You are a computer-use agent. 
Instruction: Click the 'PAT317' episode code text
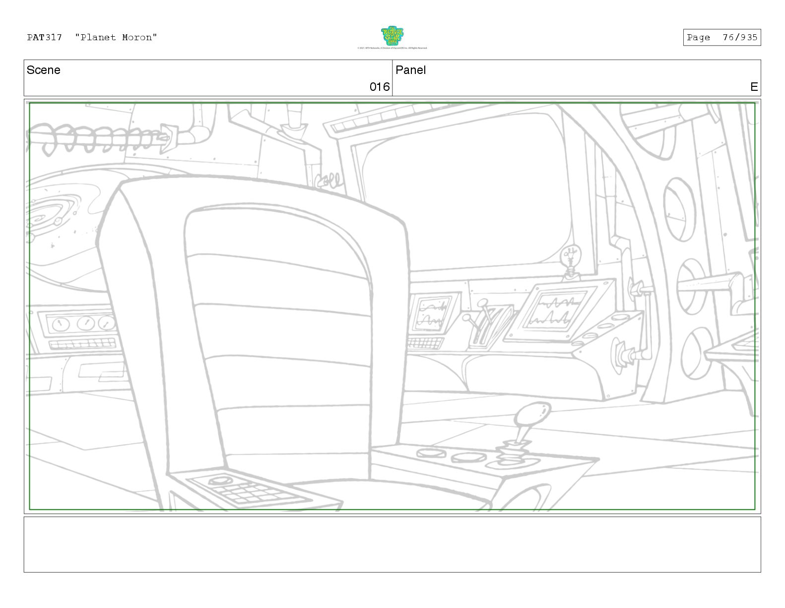(45, 37)
